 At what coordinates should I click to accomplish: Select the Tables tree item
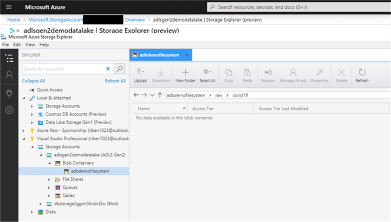[x=69, y=195]
